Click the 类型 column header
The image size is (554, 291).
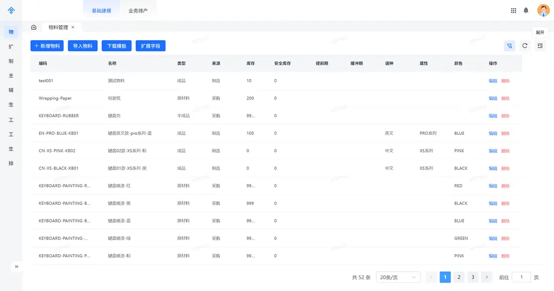pos(181,63)
